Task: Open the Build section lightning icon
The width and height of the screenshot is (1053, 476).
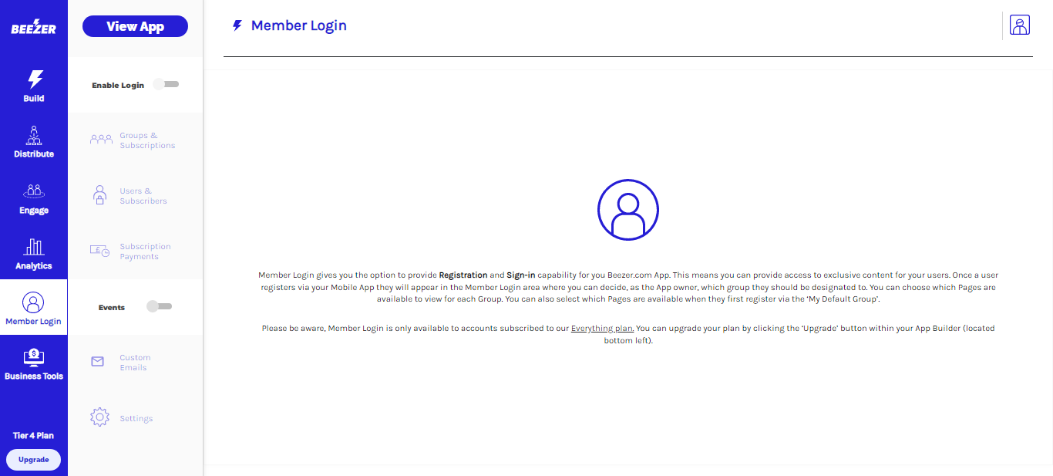Action: [35, 79]
